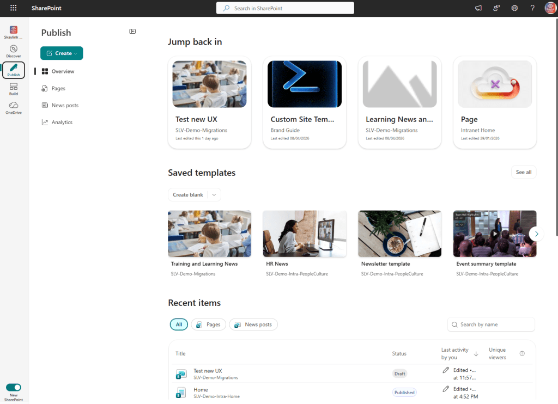The height and width of the screenshot is (404, 558).
Task: Open Analytics in the navigation
Action: click(x=62, y=123)
